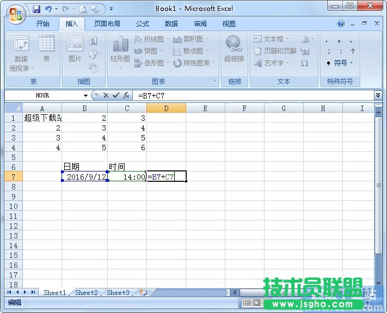
Task: Expand the formula bar
Action: coord(378,95)
